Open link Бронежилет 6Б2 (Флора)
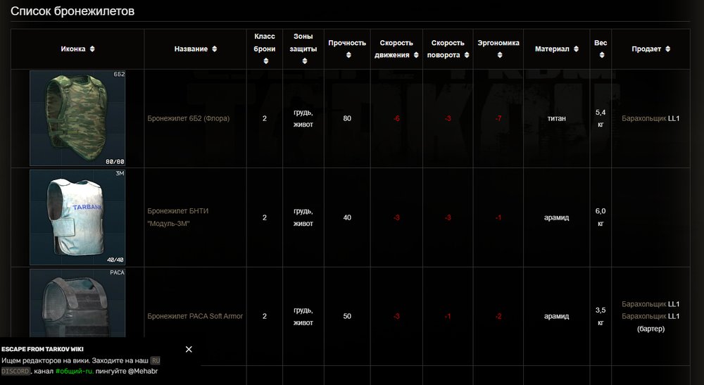This screenshot has width=704, height=385. coord(188,118)
